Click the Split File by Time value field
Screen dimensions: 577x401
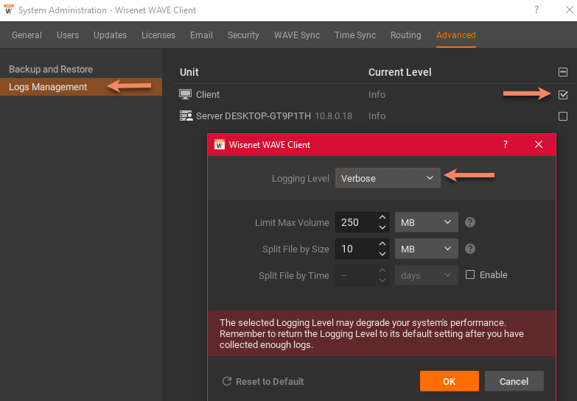[357, 275]
